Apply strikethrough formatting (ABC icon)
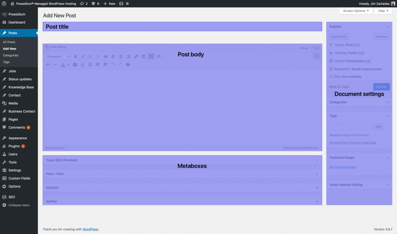 click(x=48, y=65)
